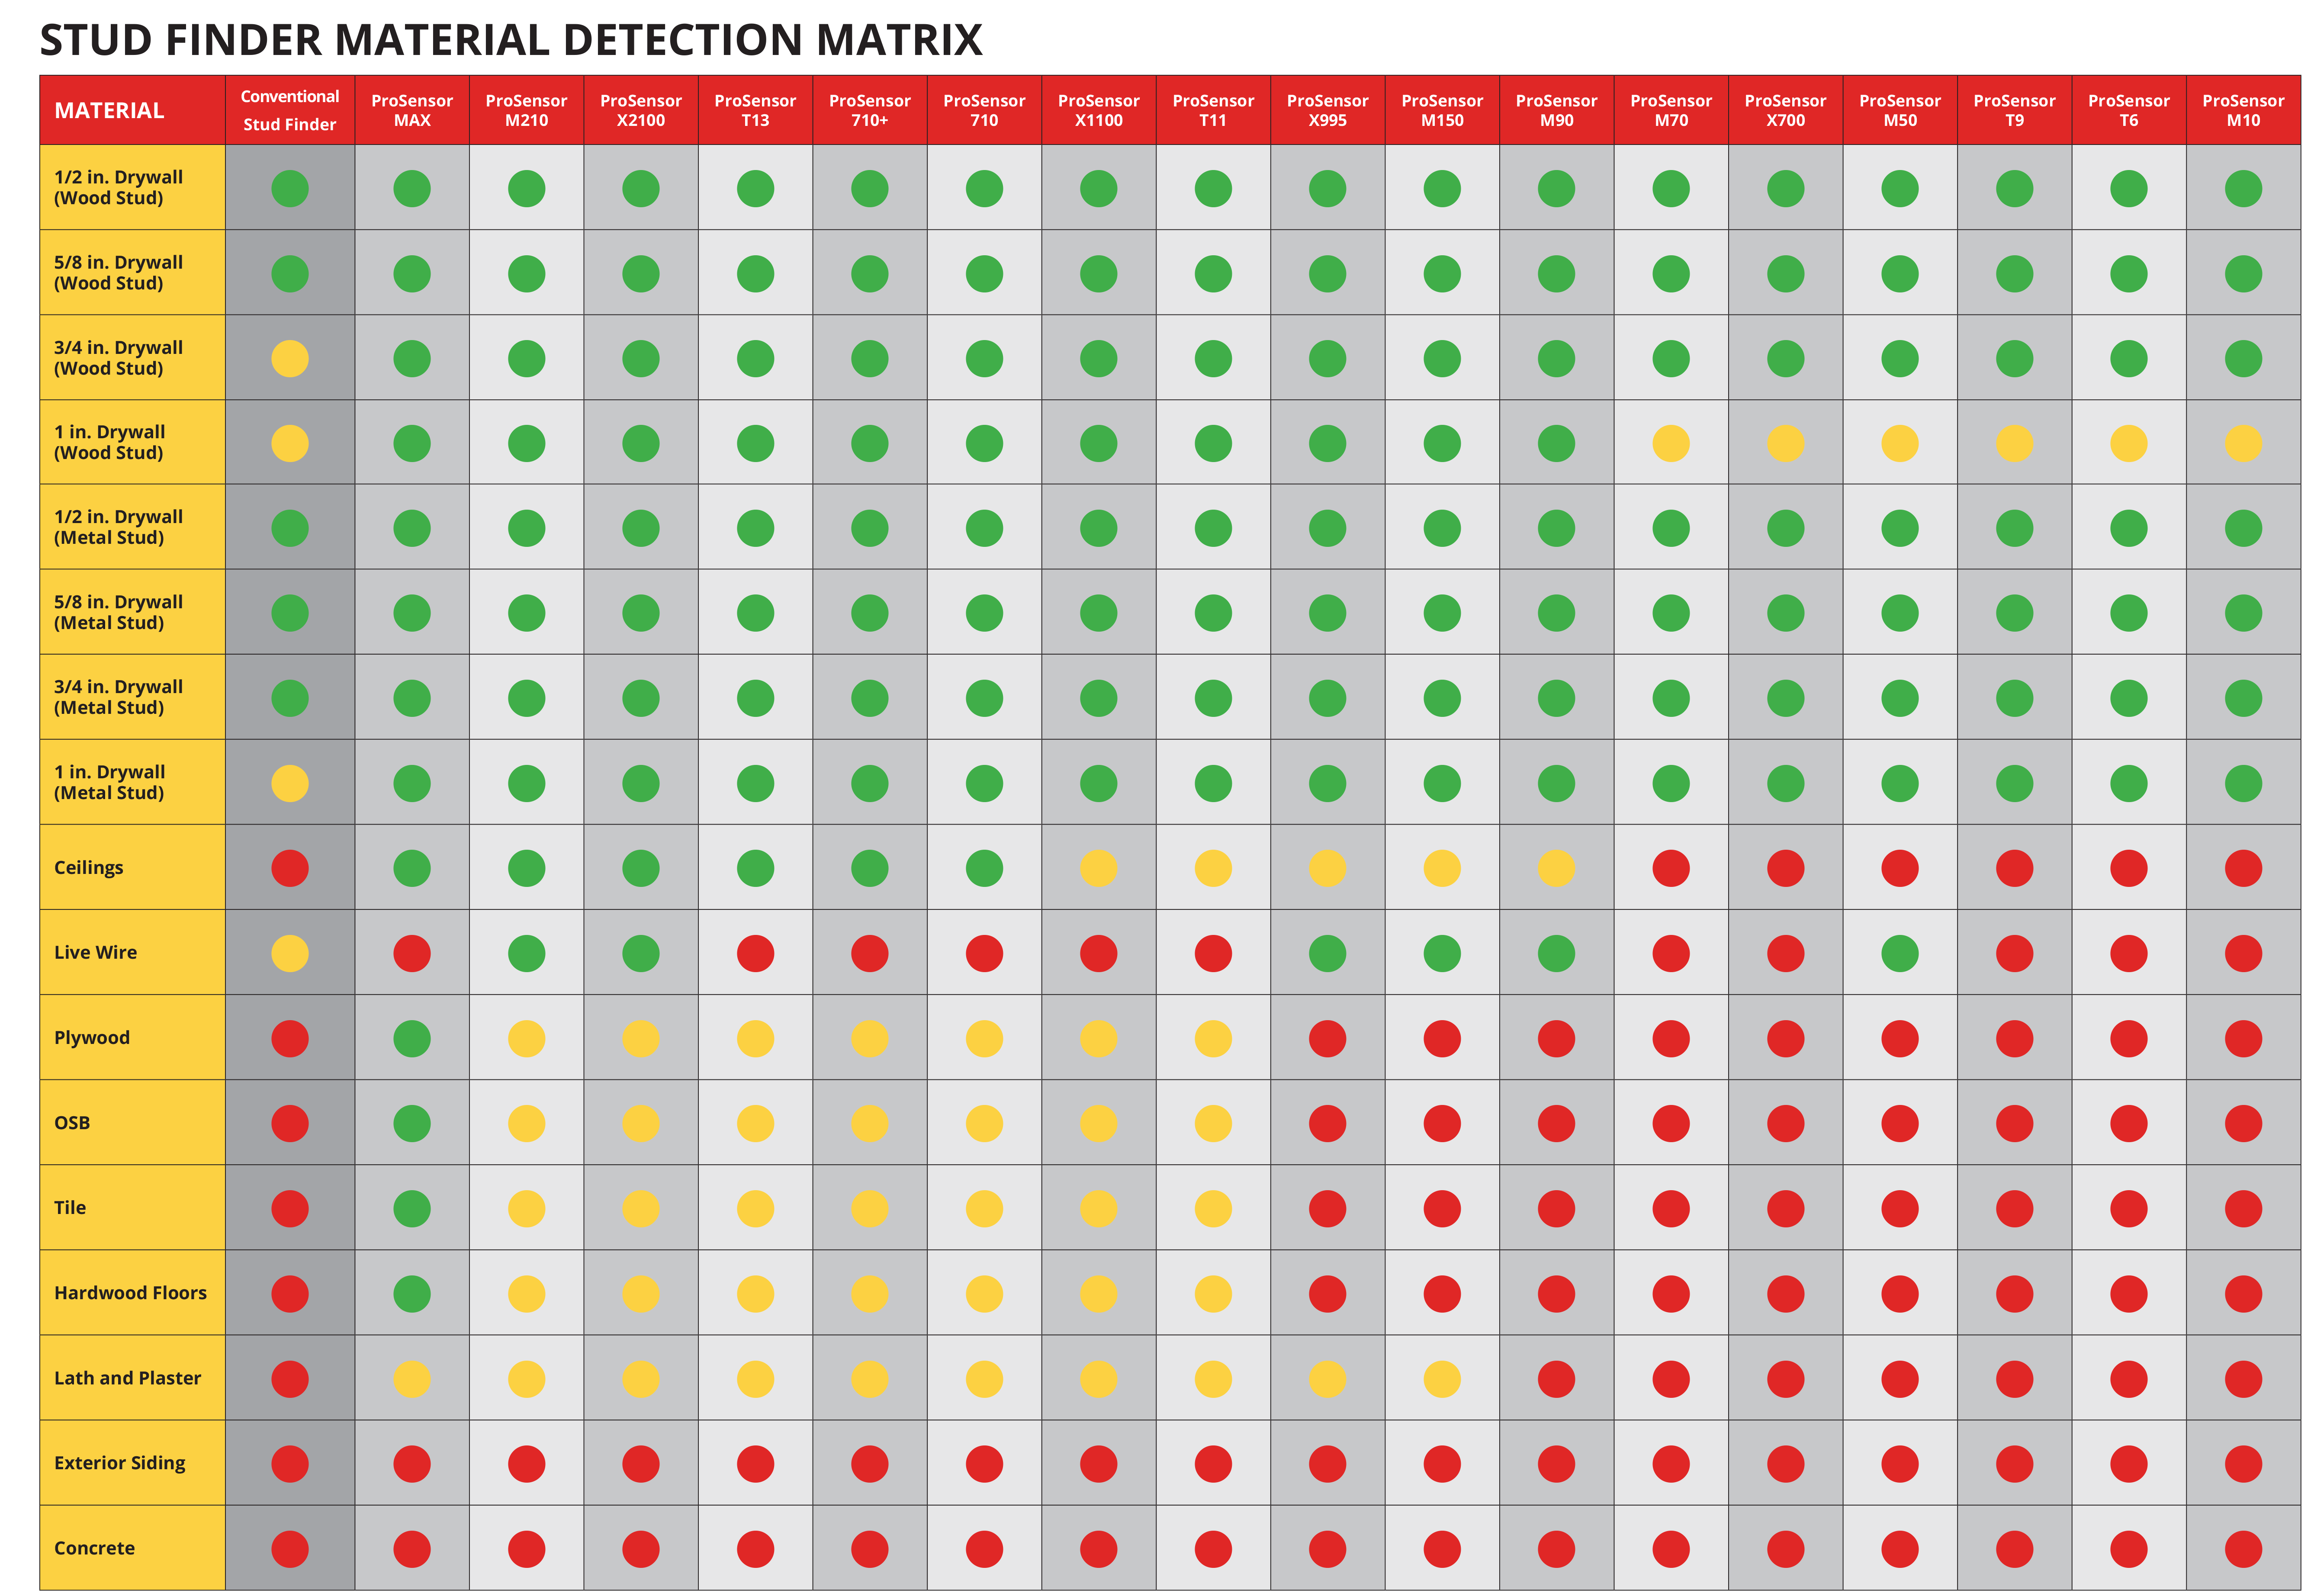The height and width of the screenshot is (1596, 2311).
Task: Click the ProSensor T13 column header
Action: click(x=755, y=110)
